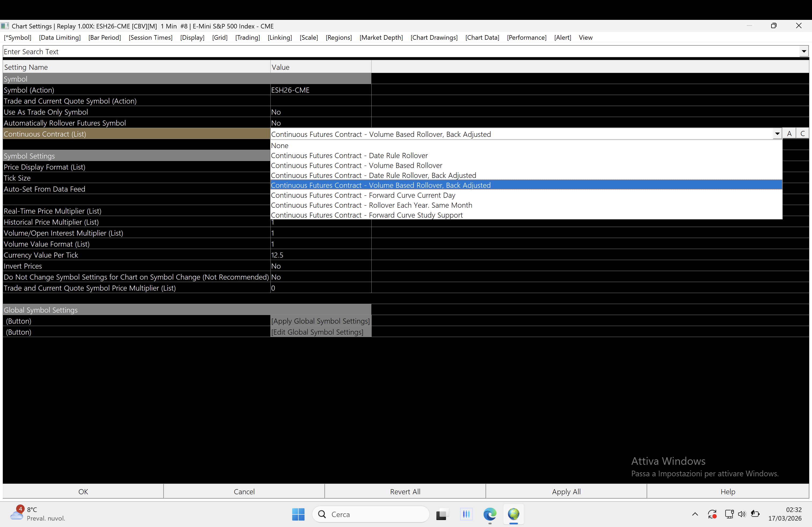Image resolution: width=812 pixels, height=527 pixels.
Task: Select 'Date Rule Rollover, Back Adjusted' option
Action: (373, 175)
